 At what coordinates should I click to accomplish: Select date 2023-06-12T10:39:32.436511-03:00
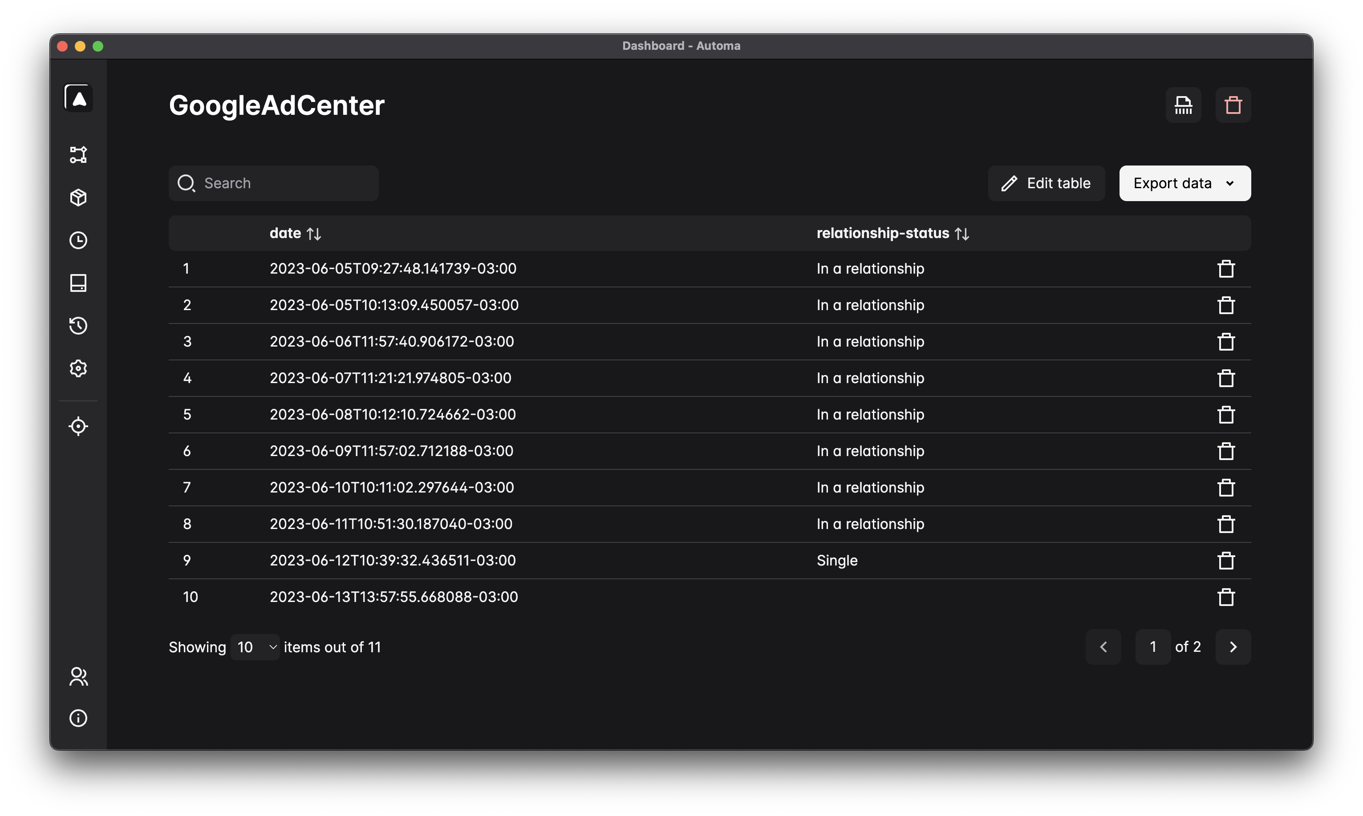[393, 560]
